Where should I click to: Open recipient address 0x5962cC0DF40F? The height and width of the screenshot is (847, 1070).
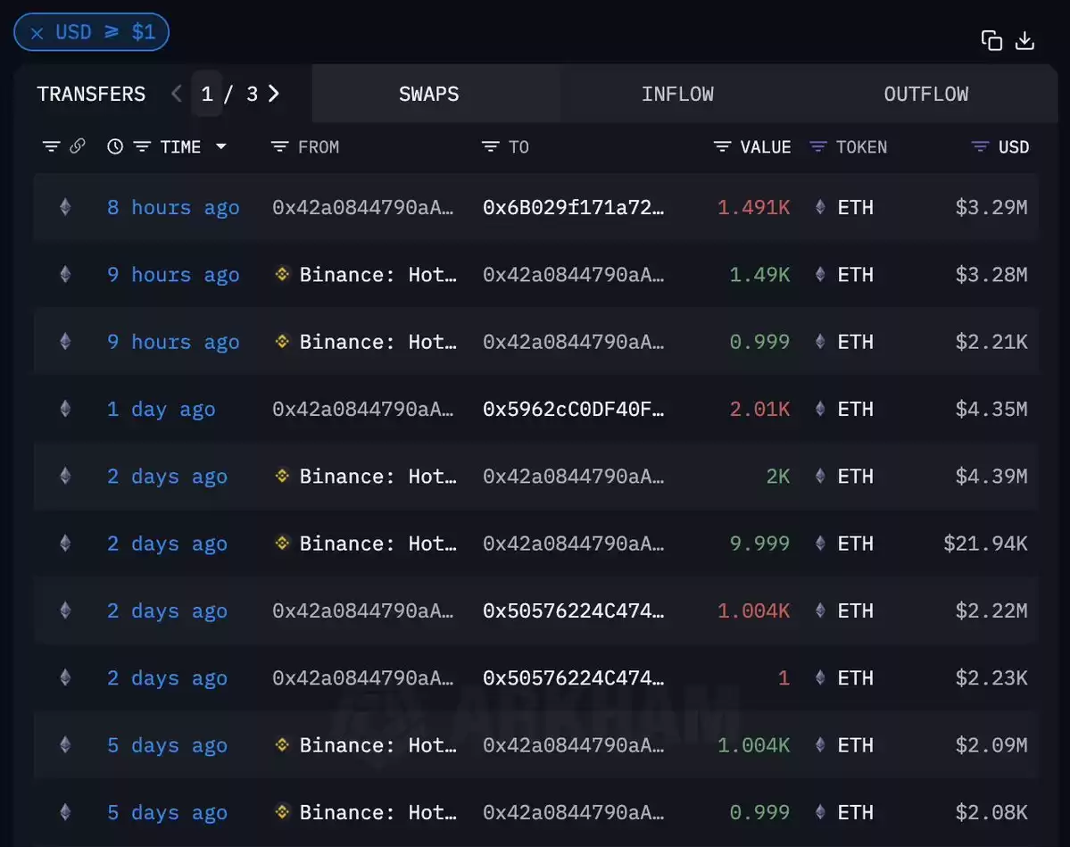coord(573,409)
